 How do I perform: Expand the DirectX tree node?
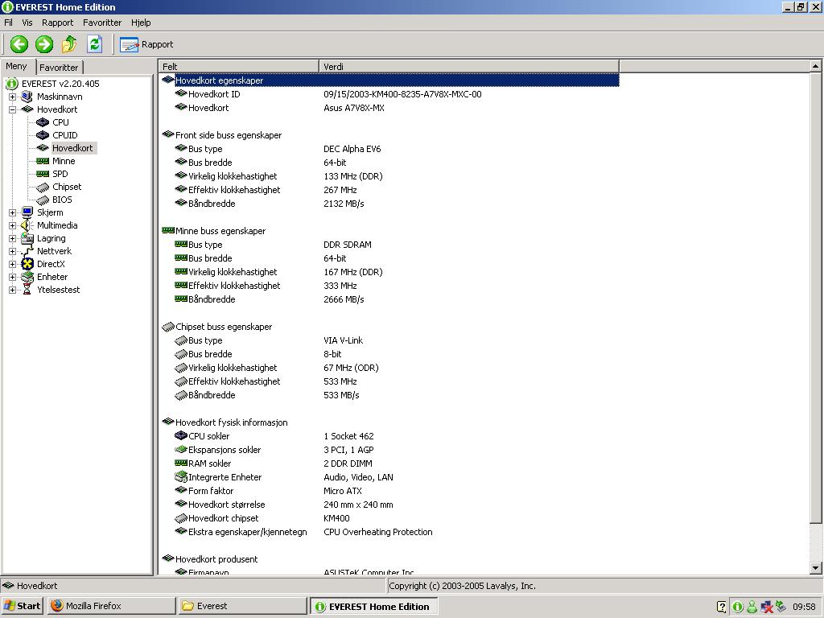point(13,264)
